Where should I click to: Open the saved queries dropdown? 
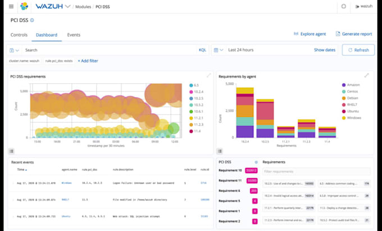(x=14, y=50)
